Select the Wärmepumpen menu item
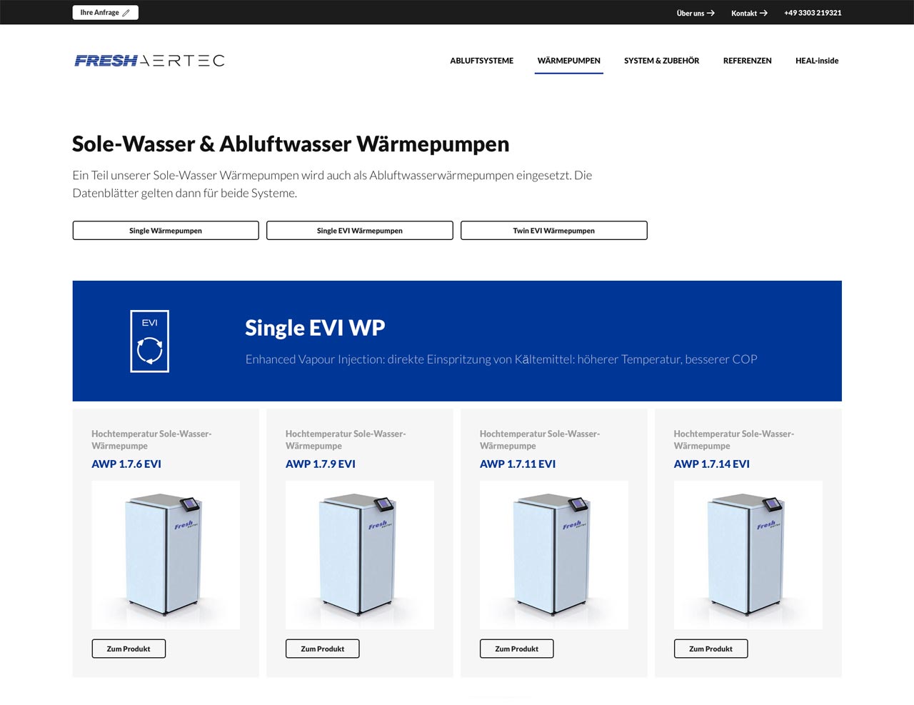The width and height of the screenshot is (914, 705). click(568, 61)
